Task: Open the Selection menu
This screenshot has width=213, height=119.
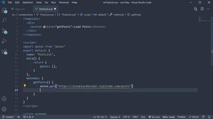Action: click(28, 2)
